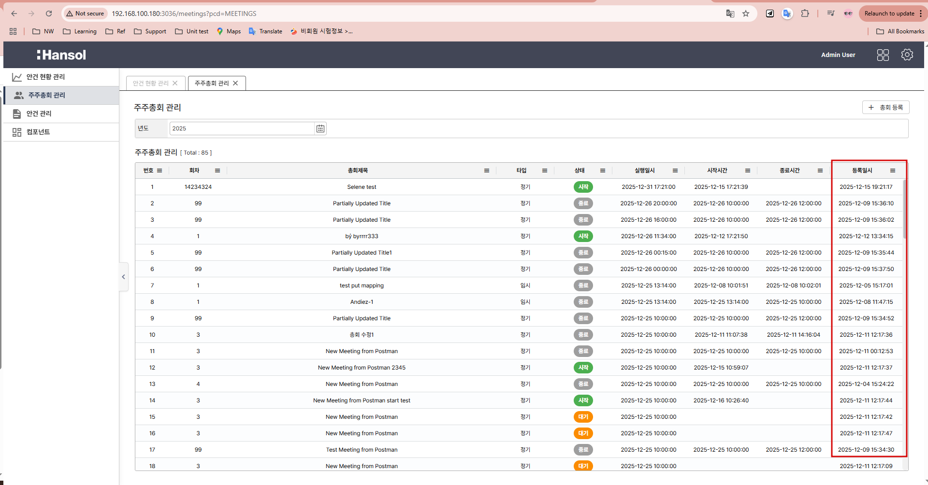Open the calendar picker for 년도
The height and width of the screenshot is (485, 928).
[x=320, y=128]
